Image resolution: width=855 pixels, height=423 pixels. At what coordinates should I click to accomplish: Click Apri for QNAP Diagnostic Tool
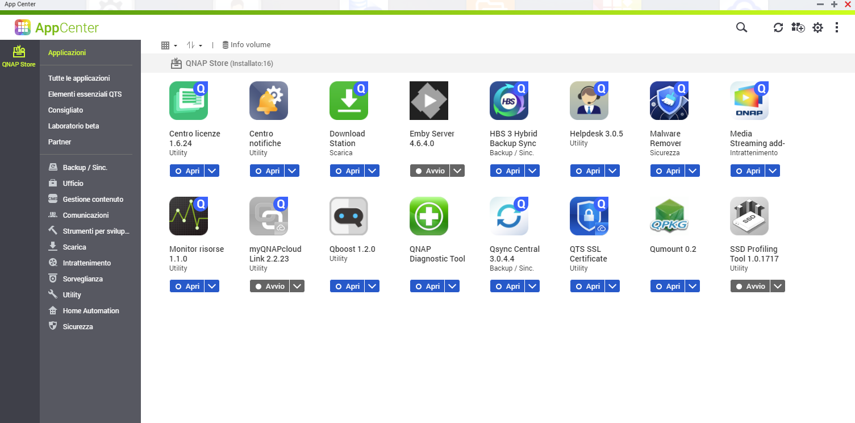(427, 286)
